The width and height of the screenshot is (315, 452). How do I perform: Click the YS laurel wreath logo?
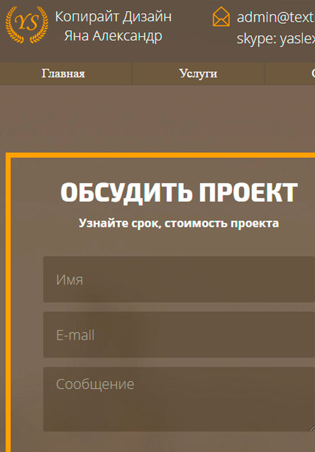[x=27, y=24]
